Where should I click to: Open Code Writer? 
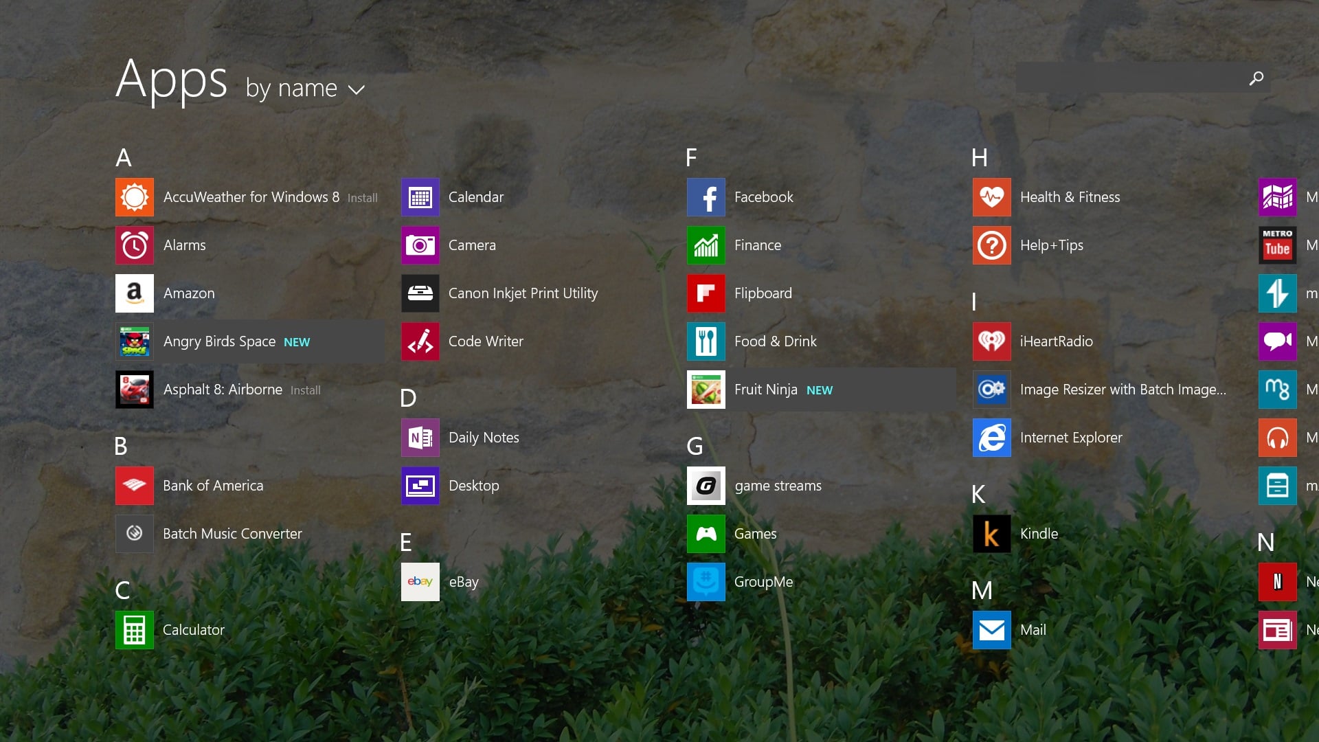(486, 341)
